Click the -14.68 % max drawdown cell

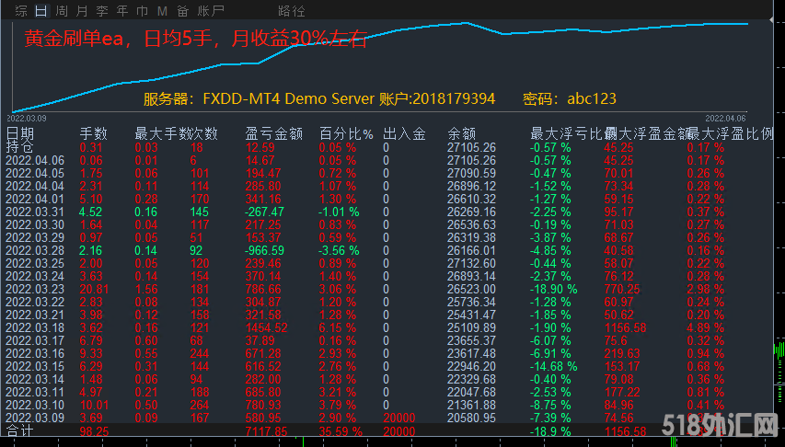[x=554, y=366]
